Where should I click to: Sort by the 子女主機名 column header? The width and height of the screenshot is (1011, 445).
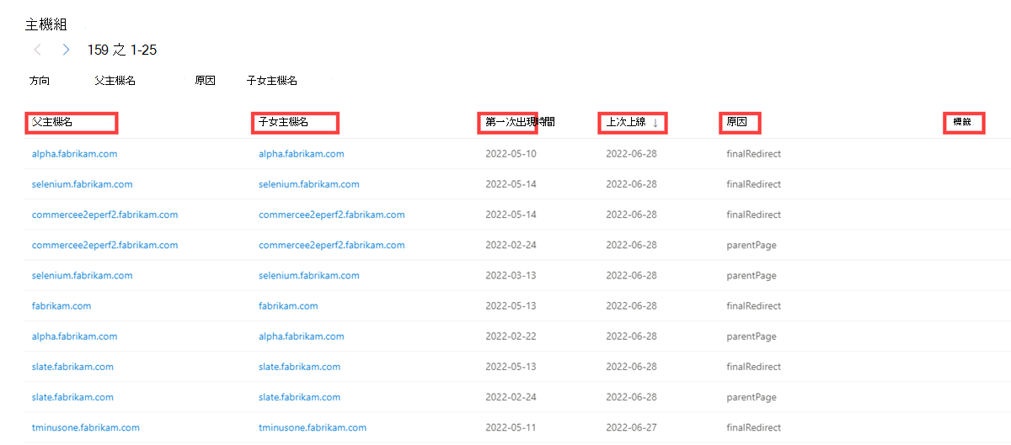284,122
